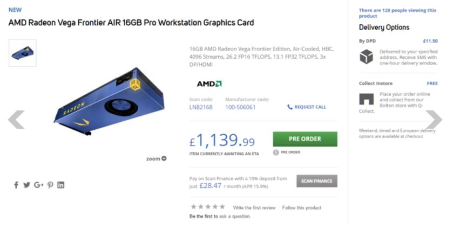The height and width of the screenshot is (230, 460).
Task: Click the zoom plus icon under image
Action: click(x=164, y=158)
